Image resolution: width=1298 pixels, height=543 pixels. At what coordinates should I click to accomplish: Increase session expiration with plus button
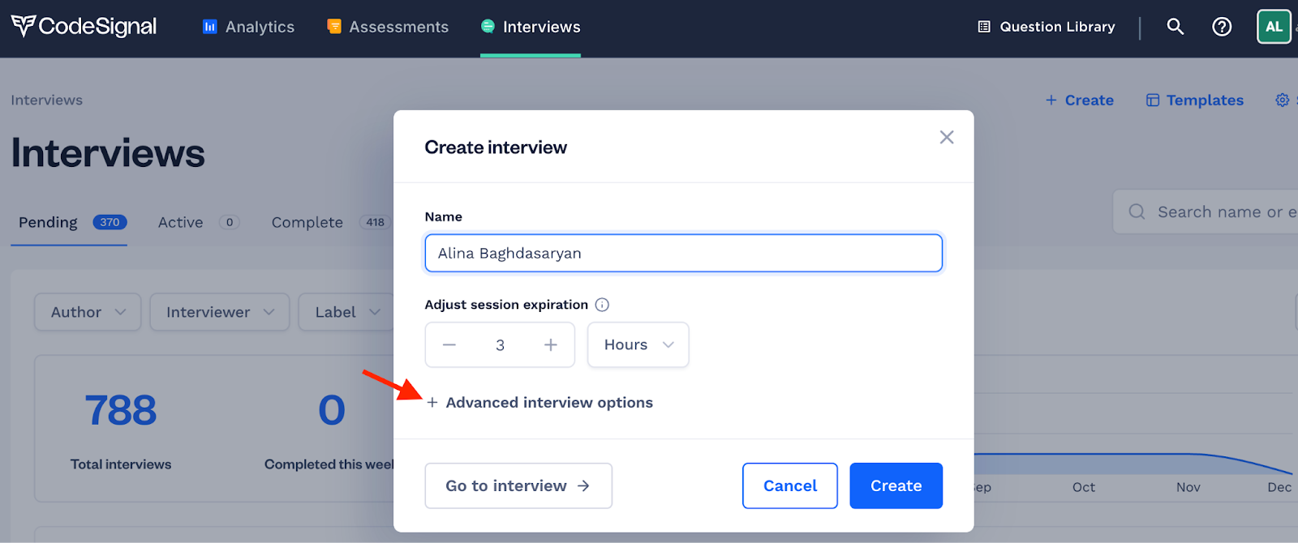[x=551, y=344]
